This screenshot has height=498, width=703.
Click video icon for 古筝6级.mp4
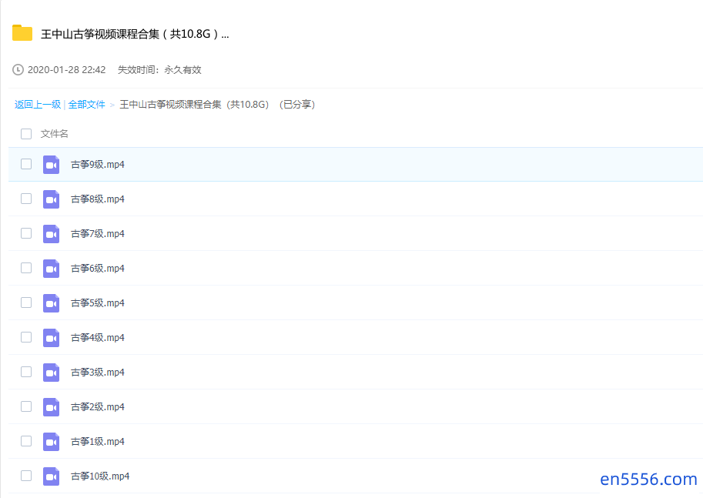click(52, 269)
